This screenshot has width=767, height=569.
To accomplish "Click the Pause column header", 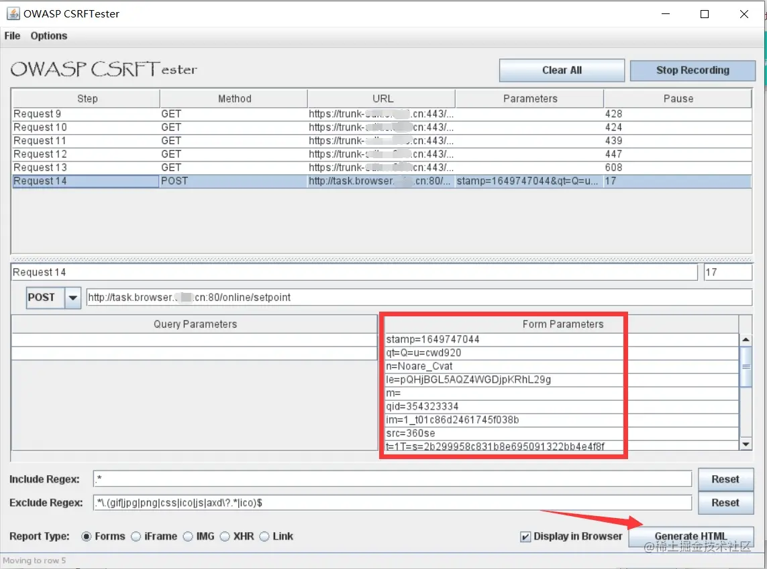I will tap(678, 99).
